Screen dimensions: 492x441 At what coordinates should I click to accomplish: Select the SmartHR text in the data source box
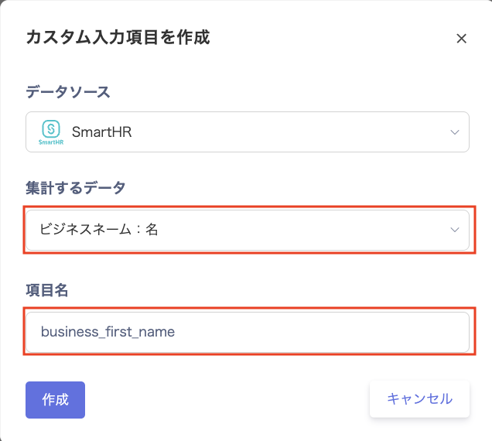coord(101,132)
